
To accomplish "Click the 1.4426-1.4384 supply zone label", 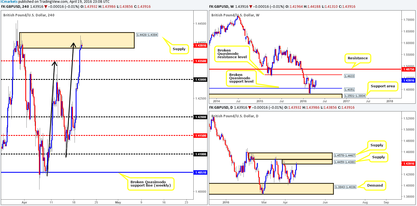I will (147, 35).
